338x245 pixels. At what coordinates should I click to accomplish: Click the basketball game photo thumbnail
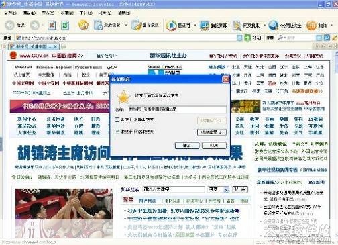coord(64,213)
